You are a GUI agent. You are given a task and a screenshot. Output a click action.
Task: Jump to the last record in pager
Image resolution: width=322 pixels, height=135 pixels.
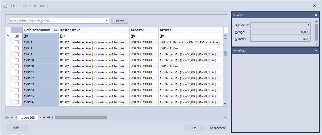(48, 117)
